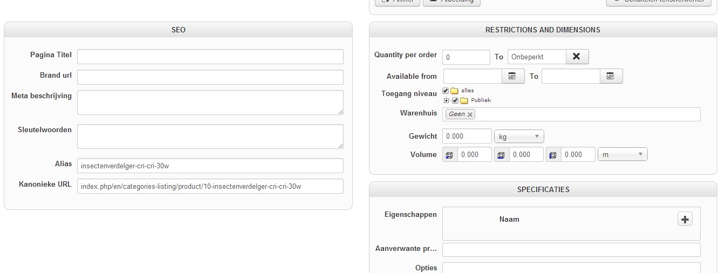Add a new Eigenschappen row with the plus icon
This screenshot has height=273, width=719.
click(x=684, y=219)
